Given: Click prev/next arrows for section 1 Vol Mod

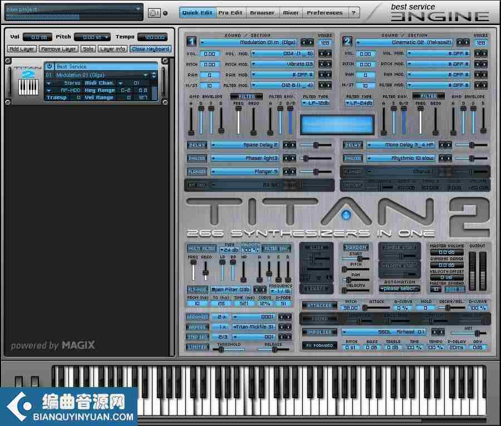Looking at the screenshot, I should pos(325,53).
